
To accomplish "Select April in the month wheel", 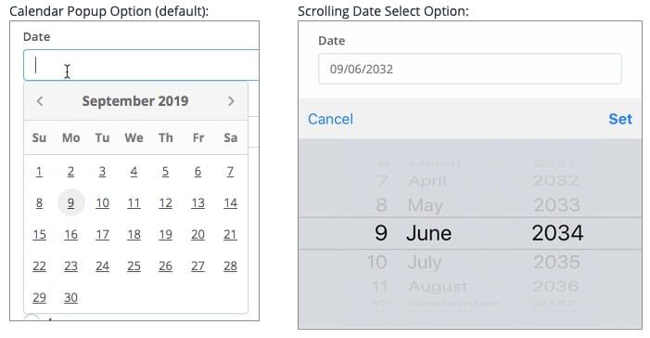I will pos(427,181).
